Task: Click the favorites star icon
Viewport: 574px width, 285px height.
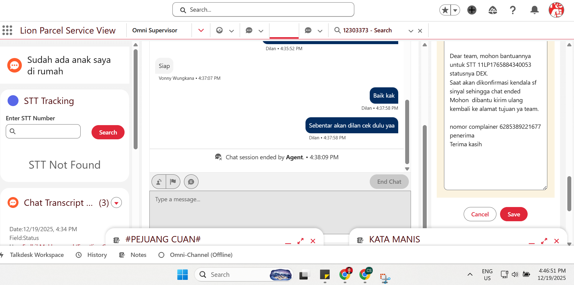Action: point(445,10)
